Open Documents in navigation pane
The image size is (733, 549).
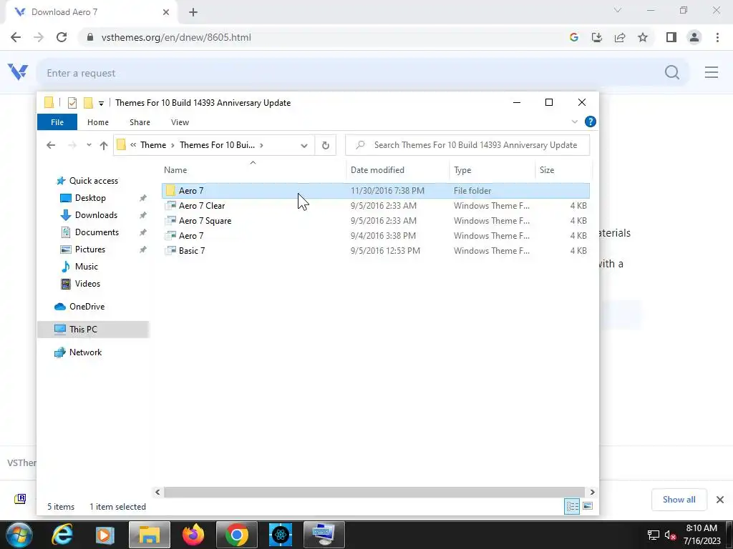(97, 232)
